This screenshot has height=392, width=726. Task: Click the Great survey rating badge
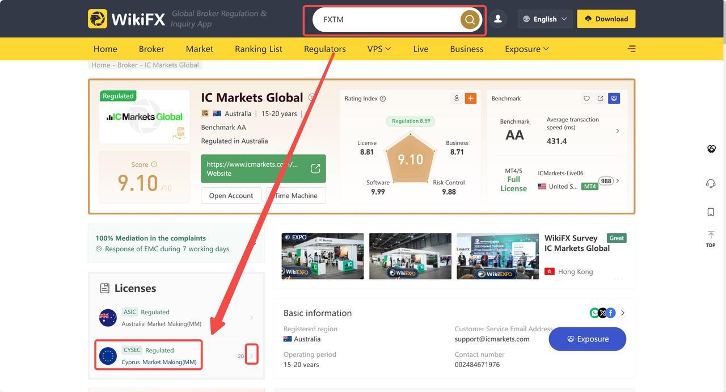click(617, 238)
